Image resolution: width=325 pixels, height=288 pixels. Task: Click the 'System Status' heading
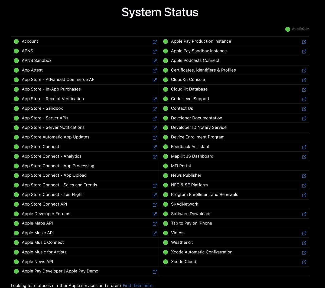coord(160,12)
